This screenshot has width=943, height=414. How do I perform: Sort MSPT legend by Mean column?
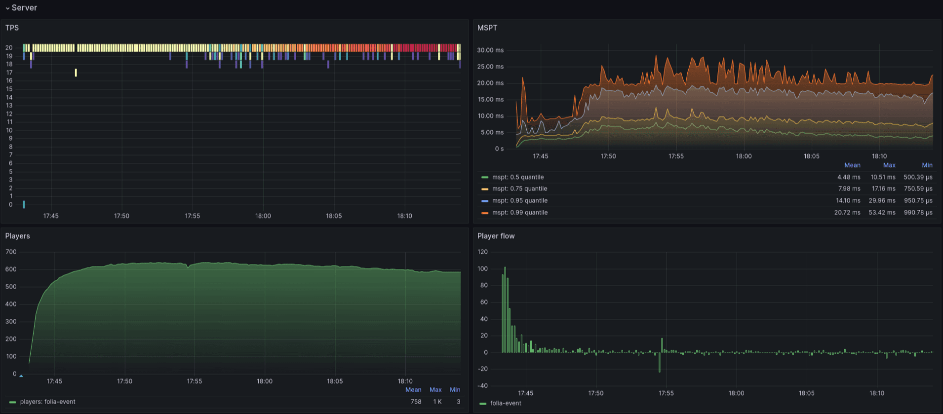click(852, 165)
